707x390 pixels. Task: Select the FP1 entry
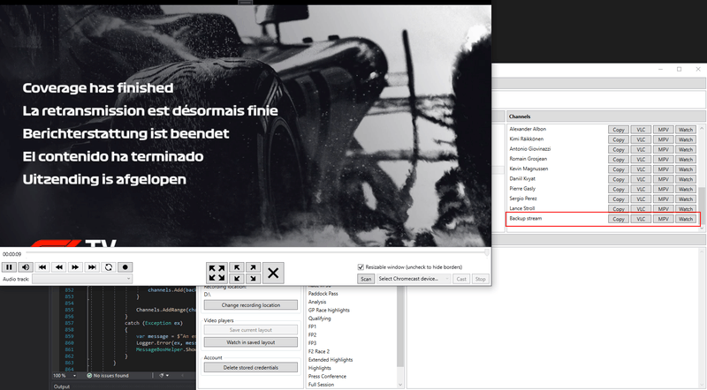coord(312,326)
